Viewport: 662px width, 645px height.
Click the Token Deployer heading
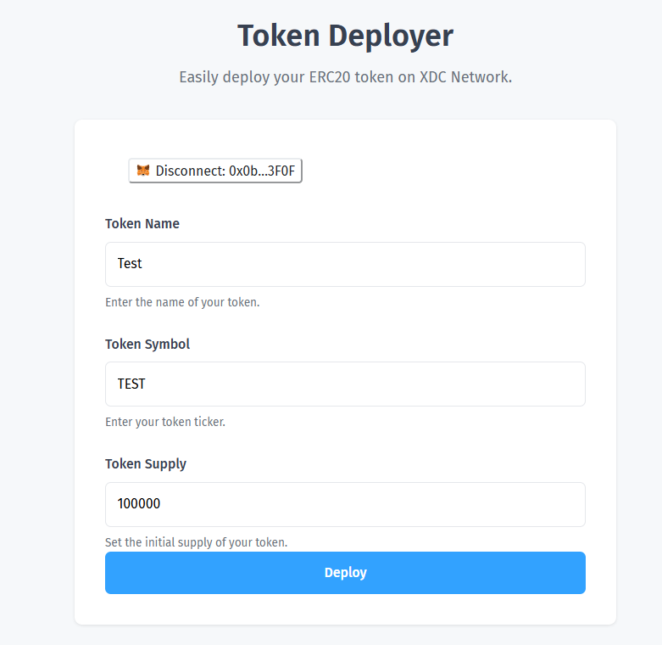point(345,36)
